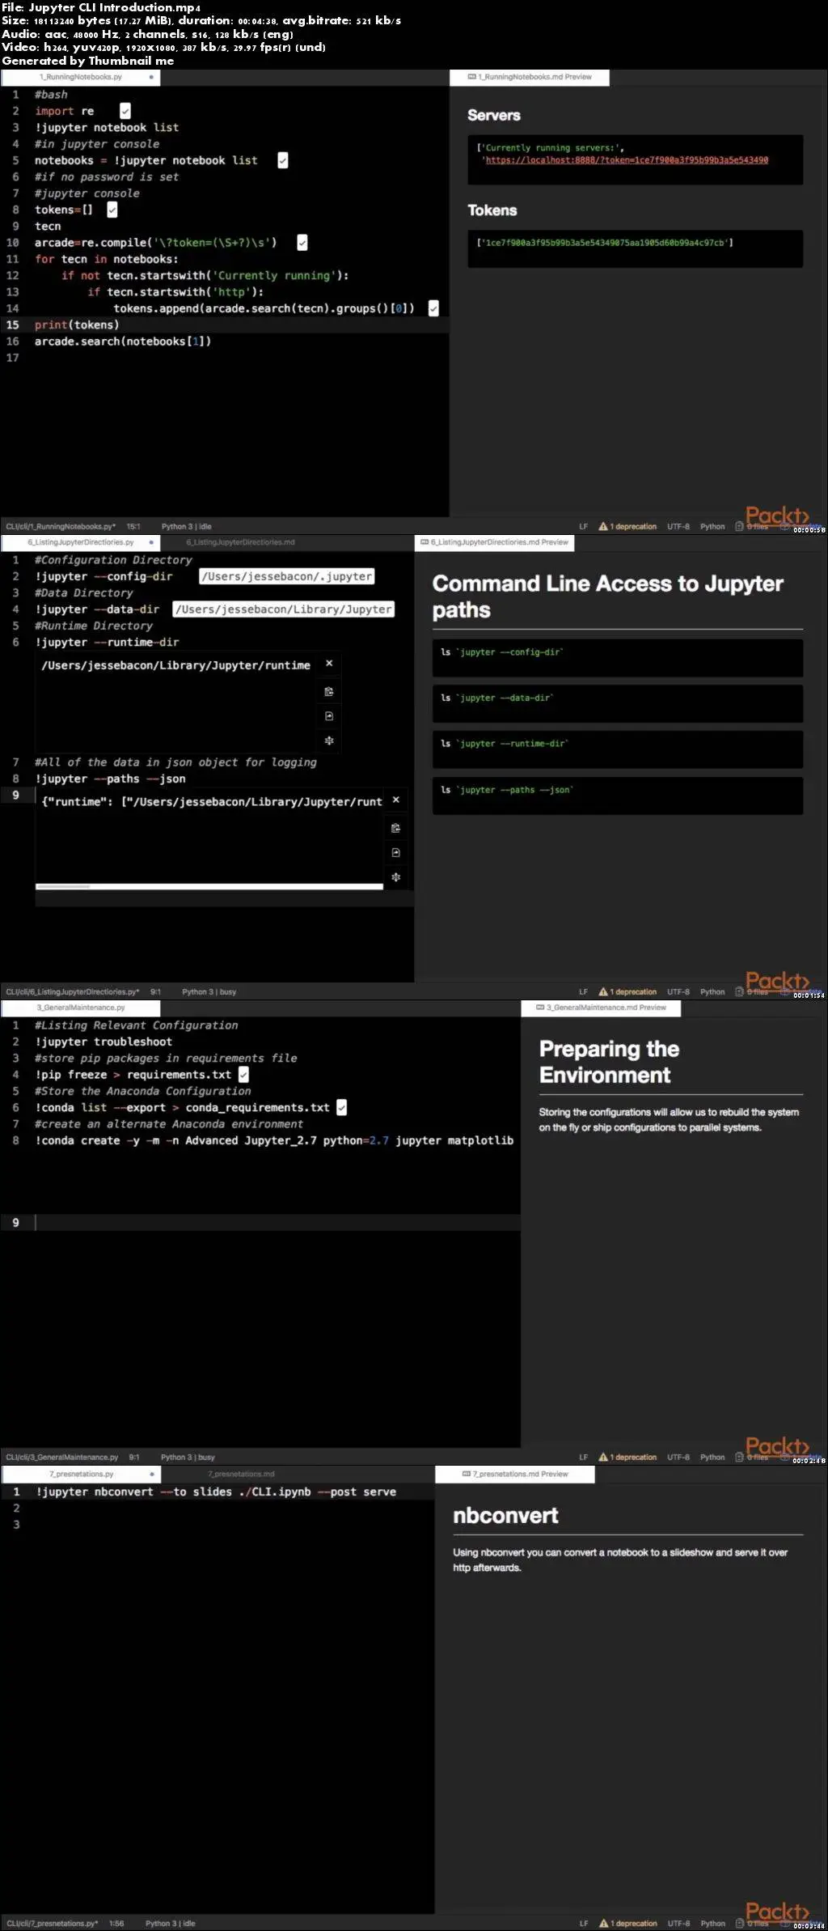Open LF line-ending selector in 1_RunningNotebooks status bar
The image size is (828, 1931).
[x=583, y=526]
